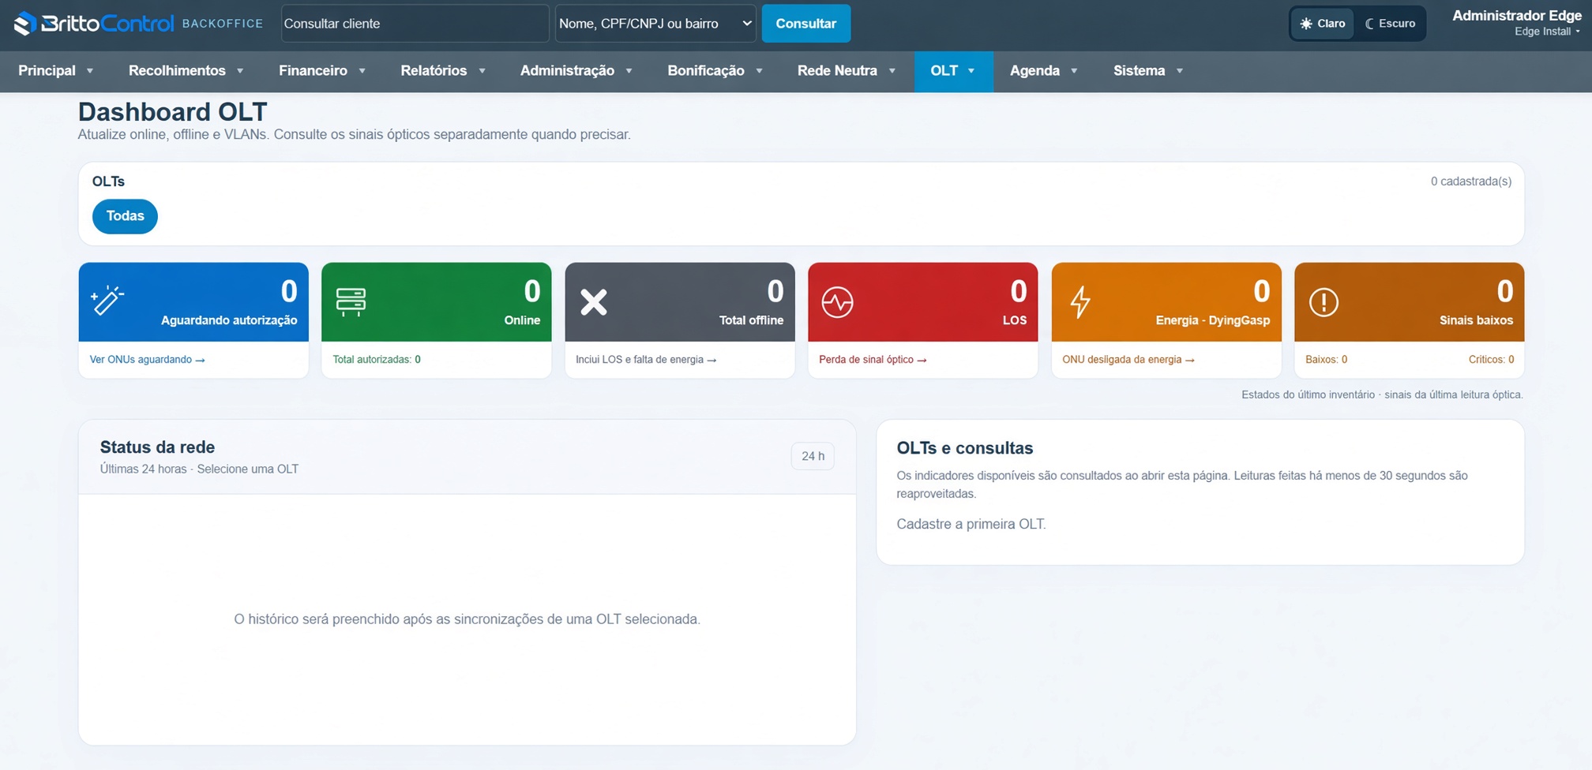The height and width of the screenshot is (770, 1592).
Task: Expand the Recolhimentos menu arrow
Action: (x=240, y=71)
